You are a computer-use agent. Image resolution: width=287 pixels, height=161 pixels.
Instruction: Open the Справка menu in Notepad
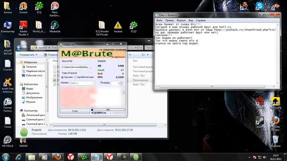[200, 20]
